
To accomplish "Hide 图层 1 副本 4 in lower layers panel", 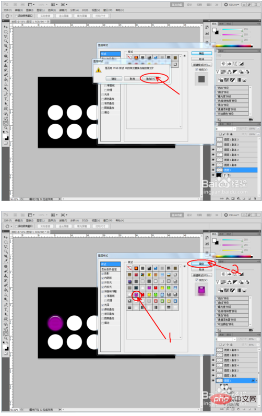I will point(213,365).
